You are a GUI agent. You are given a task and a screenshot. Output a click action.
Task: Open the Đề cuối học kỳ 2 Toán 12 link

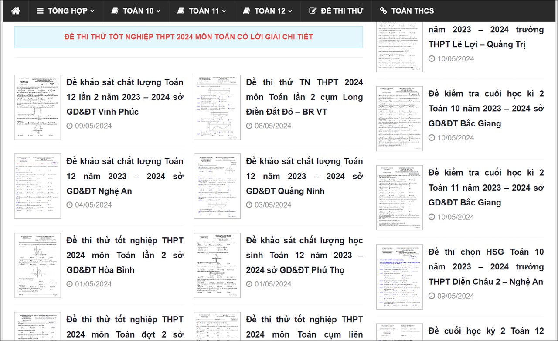486,331
